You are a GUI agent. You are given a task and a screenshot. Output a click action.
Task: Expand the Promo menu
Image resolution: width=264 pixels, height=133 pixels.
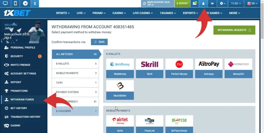point(99,13)
